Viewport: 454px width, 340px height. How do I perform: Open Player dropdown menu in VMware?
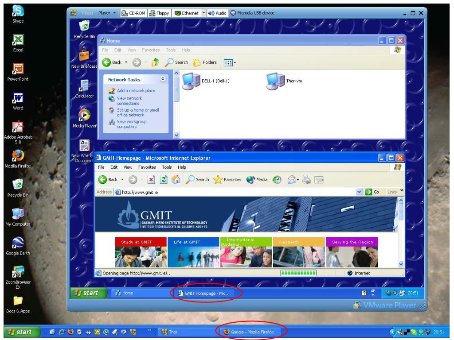pyautogui.click(x=107, y=13)
